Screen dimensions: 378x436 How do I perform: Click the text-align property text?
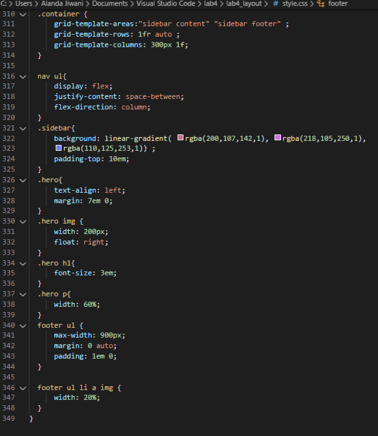tap(75, 191)
